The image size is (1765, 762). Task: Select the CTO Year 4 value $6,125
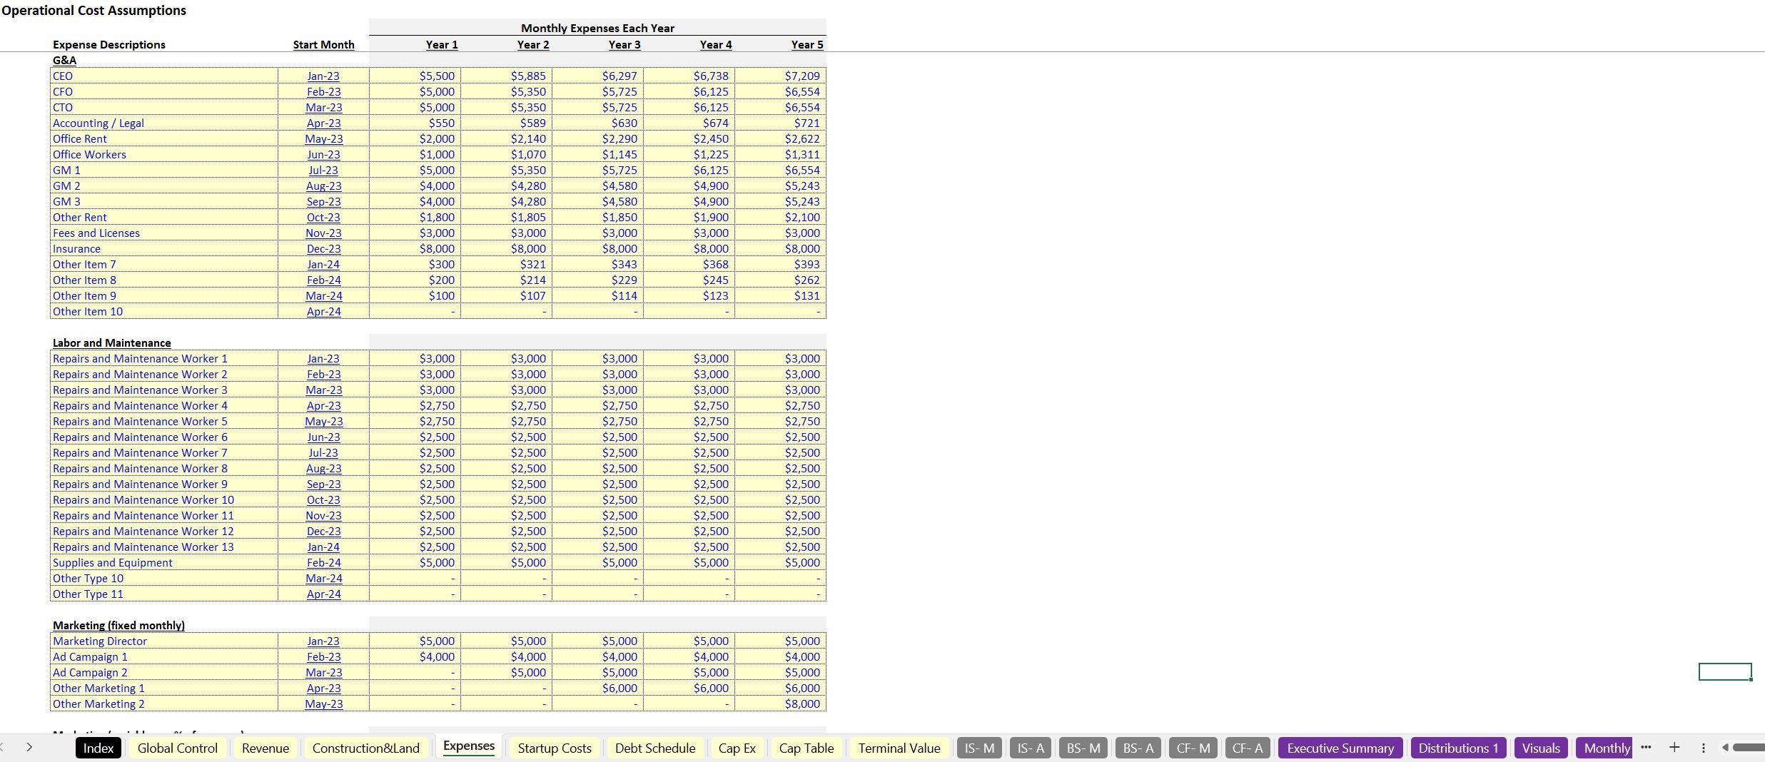[x=689, y=107]
